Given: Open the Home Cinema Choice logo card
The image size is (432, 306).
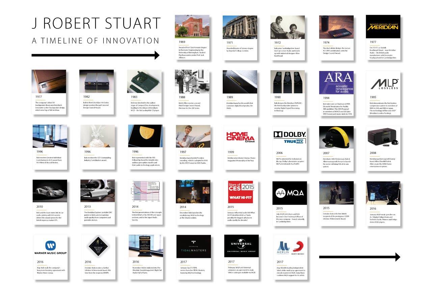Looking at the screenshot, I should coord(241,137).
